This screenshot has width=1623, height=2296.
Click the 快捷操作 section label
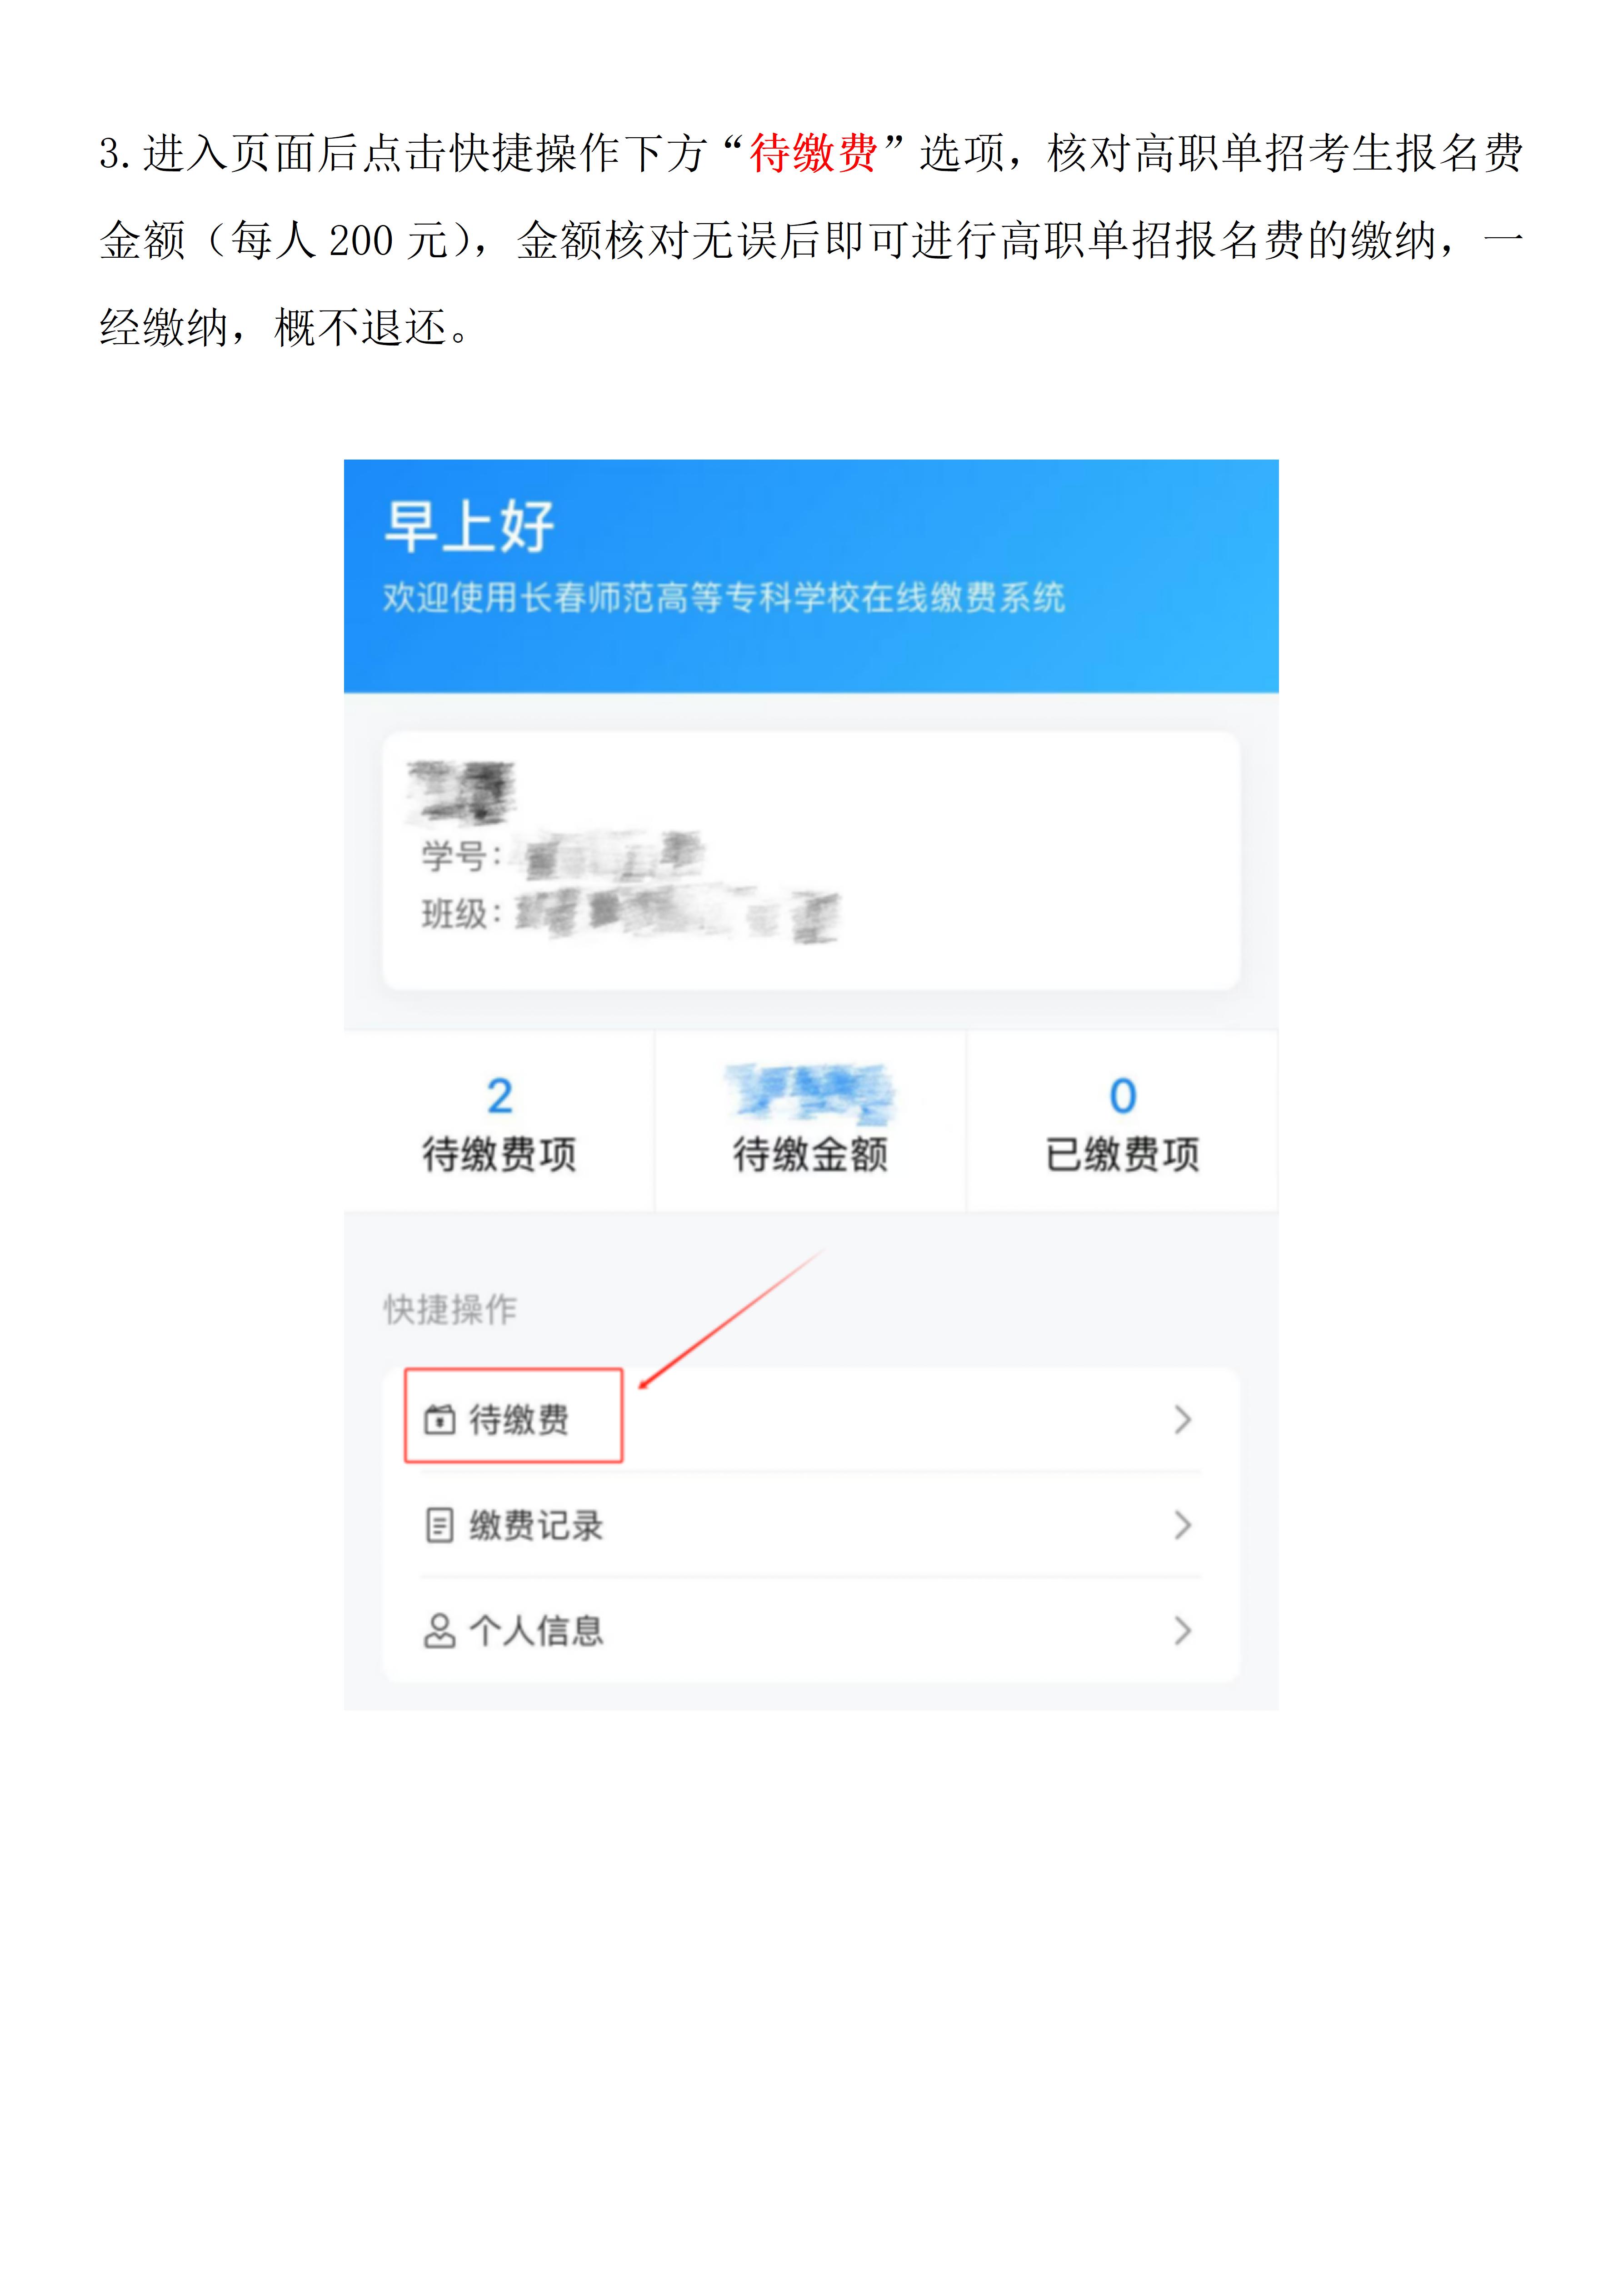click(x=450, y=1309)
